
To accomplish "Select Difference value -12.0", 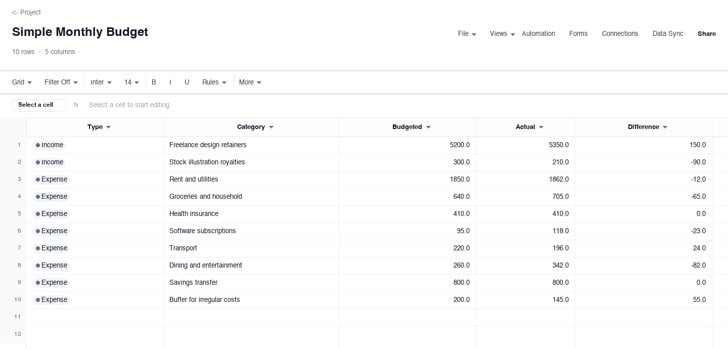I will coord(644,180).
